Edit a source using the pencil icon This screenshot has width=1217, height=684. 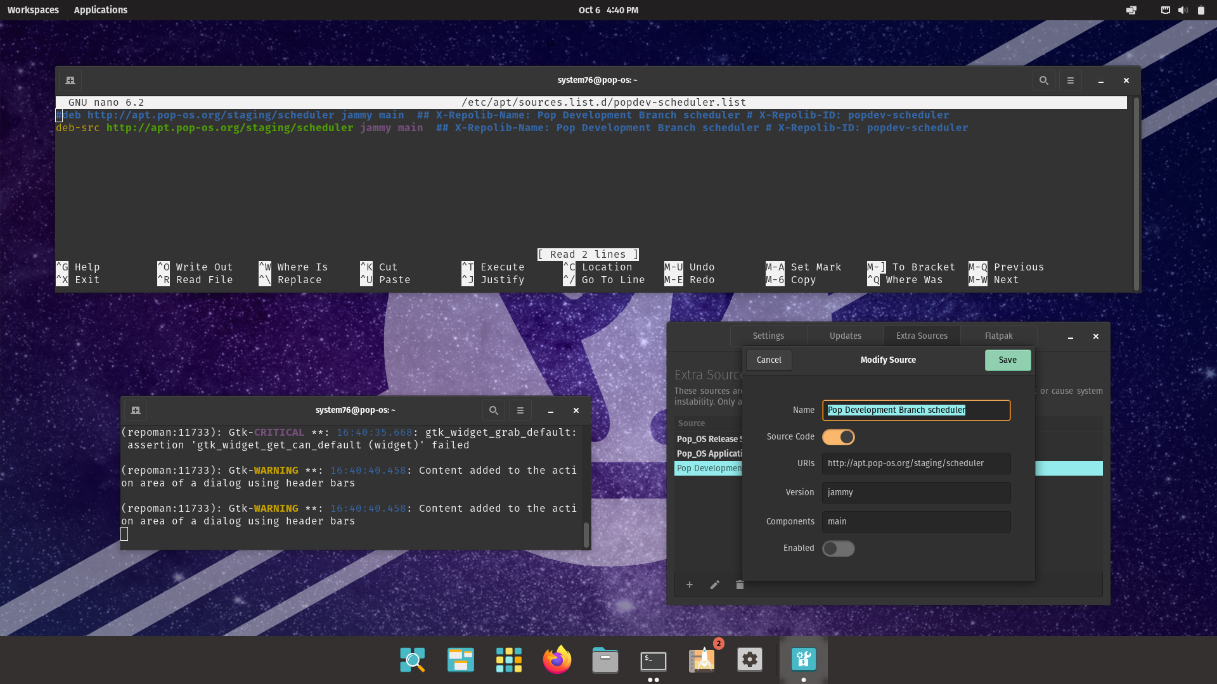(x=714, y=585)
